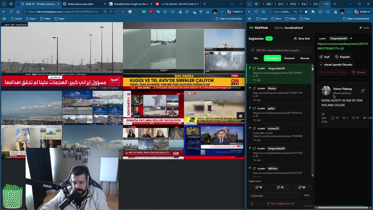Click reply count icon on tweet preview

coord(332,118)
